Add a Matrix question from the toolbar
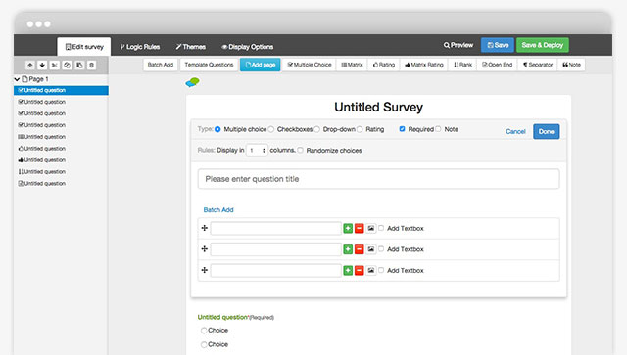 (352, 65)
